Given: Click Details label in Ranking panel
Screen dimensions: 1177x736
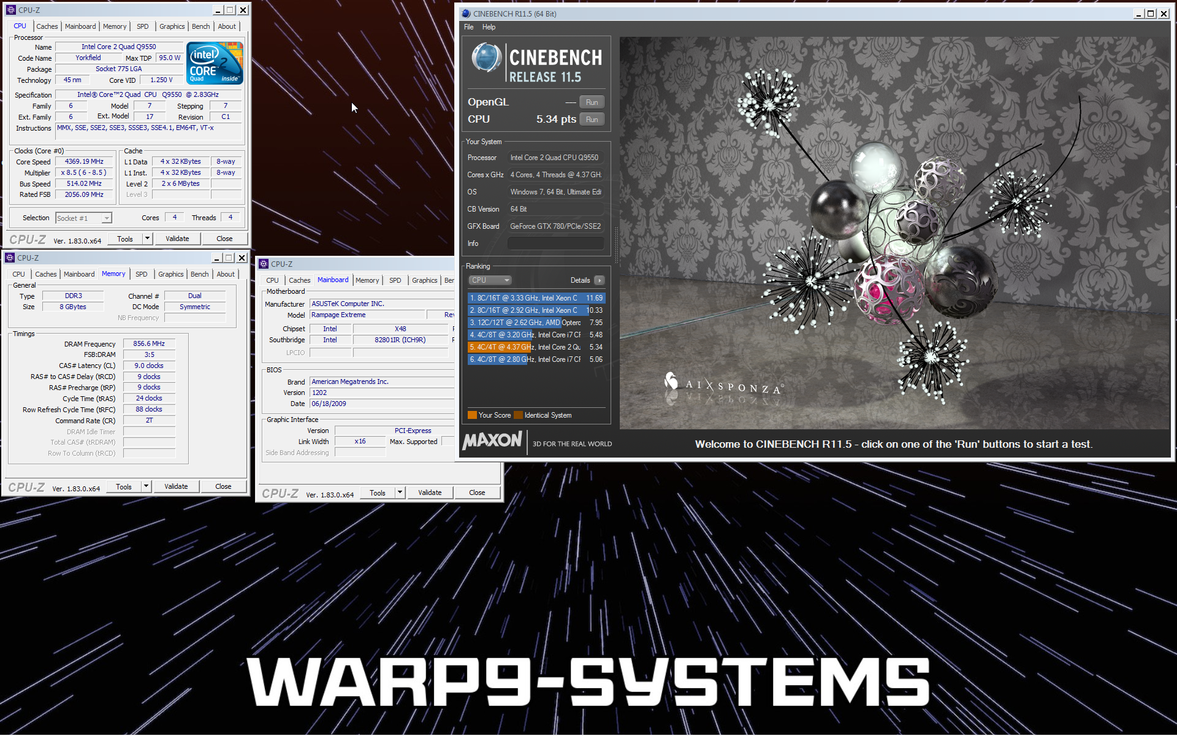Looking at the screenshot, I should [x=580, y=280].
